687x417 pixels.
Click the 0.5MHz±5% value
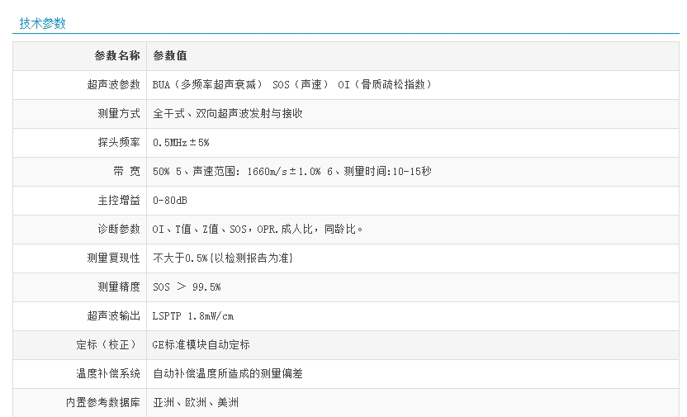182,142
